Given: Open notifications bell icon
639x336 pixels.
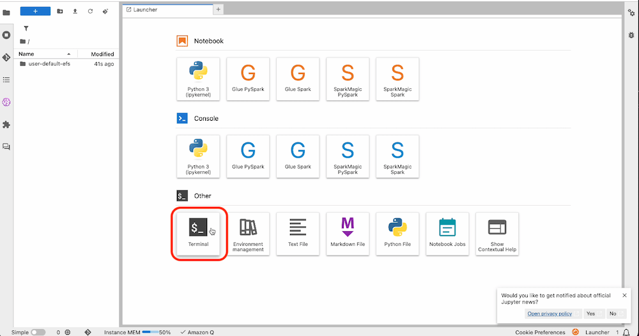Looking at the screenshot, I should click(x=626, y=332).
